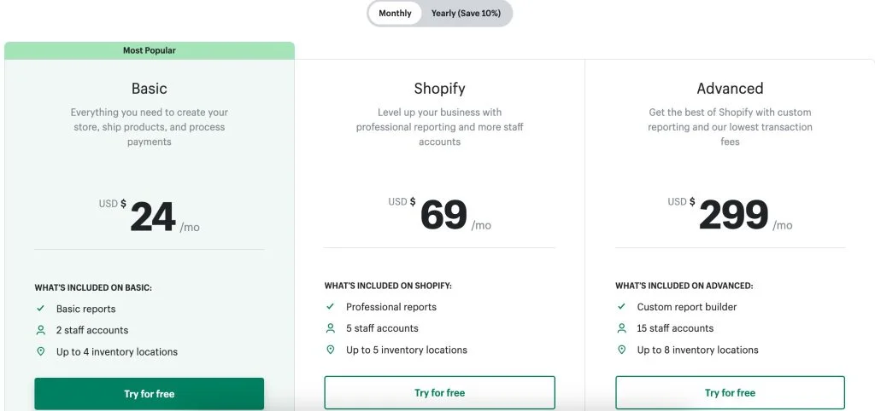
Task: Click the $299 per month price
Action: coord(732,216)
